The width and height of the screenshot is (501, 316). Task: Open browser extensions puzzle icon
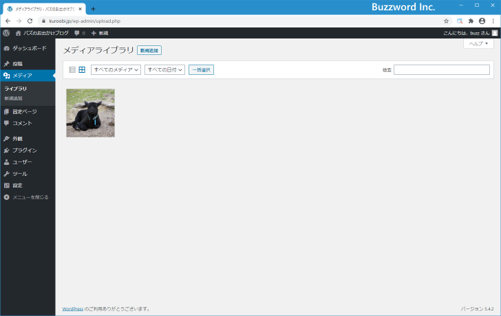[x=471, y=21]
